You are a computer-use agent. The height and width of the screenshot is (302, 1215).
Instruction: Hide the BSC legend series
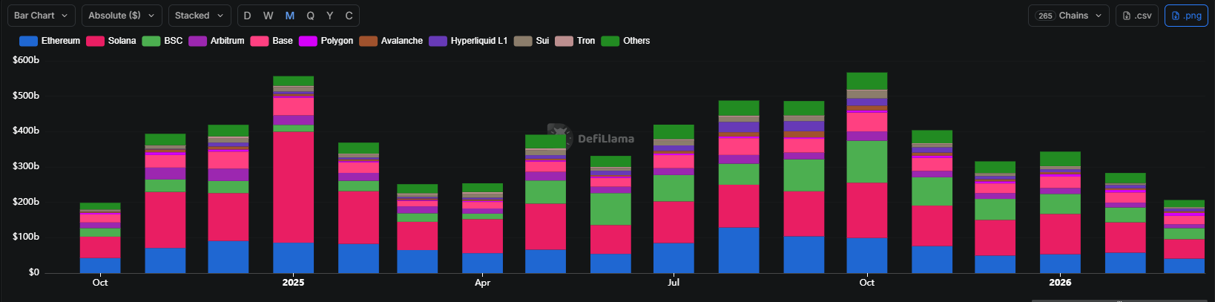(x=162, y=41)
